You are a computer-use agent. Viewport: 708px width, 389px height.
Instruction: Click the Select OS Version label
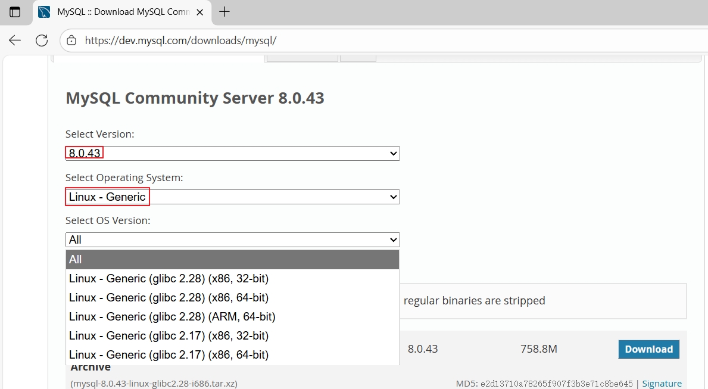point(108,220)
